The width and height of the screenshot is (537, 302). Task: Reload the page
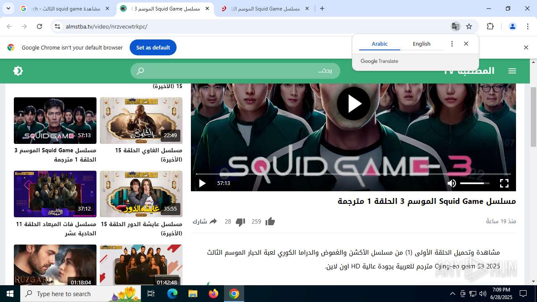(39, 26)
